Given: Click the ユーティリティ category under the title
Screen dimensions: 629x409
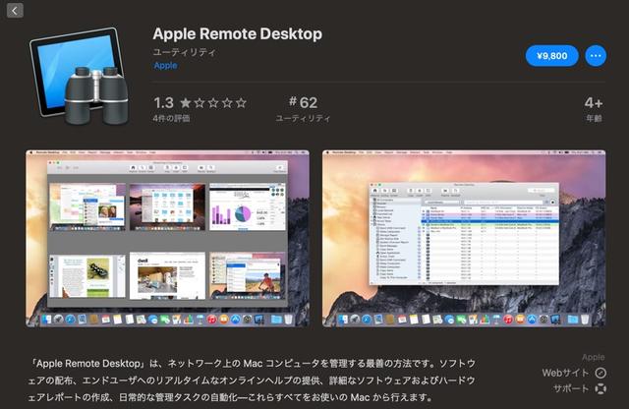Looking at the screenshot, I should (x=185, y=52).
